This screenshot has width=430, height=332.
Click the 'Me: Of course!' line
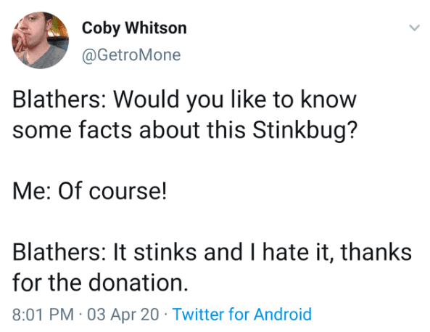[89, 191]
